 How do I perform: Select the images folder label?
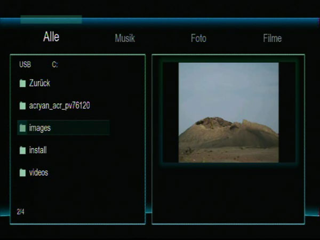pos(40,128)
